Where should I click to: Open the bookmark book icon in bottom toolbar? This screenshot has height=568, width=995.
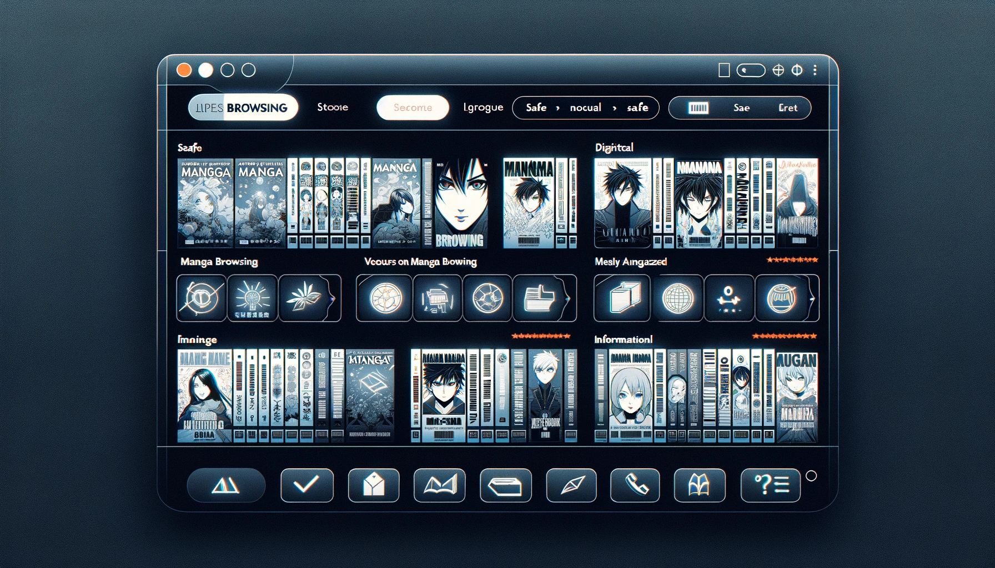click(700, 485)
